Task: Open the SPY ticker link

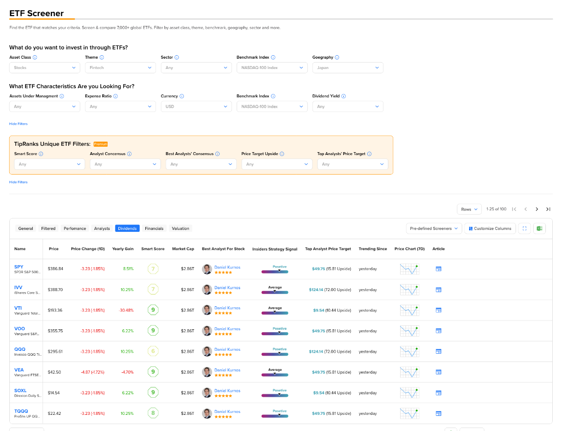Action: click(x=19, y=267)
